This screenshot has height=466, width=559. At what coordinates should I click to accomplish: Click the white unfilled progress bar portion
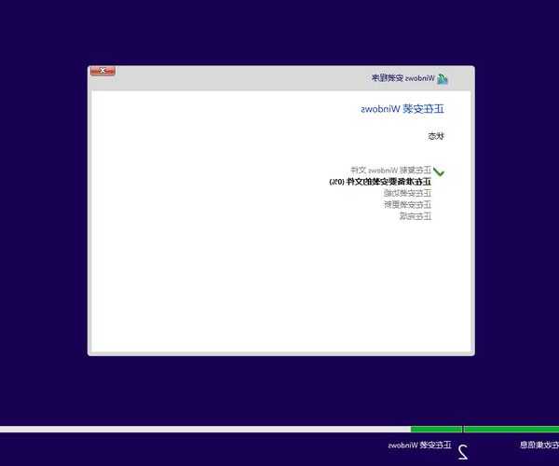[205, 430]
